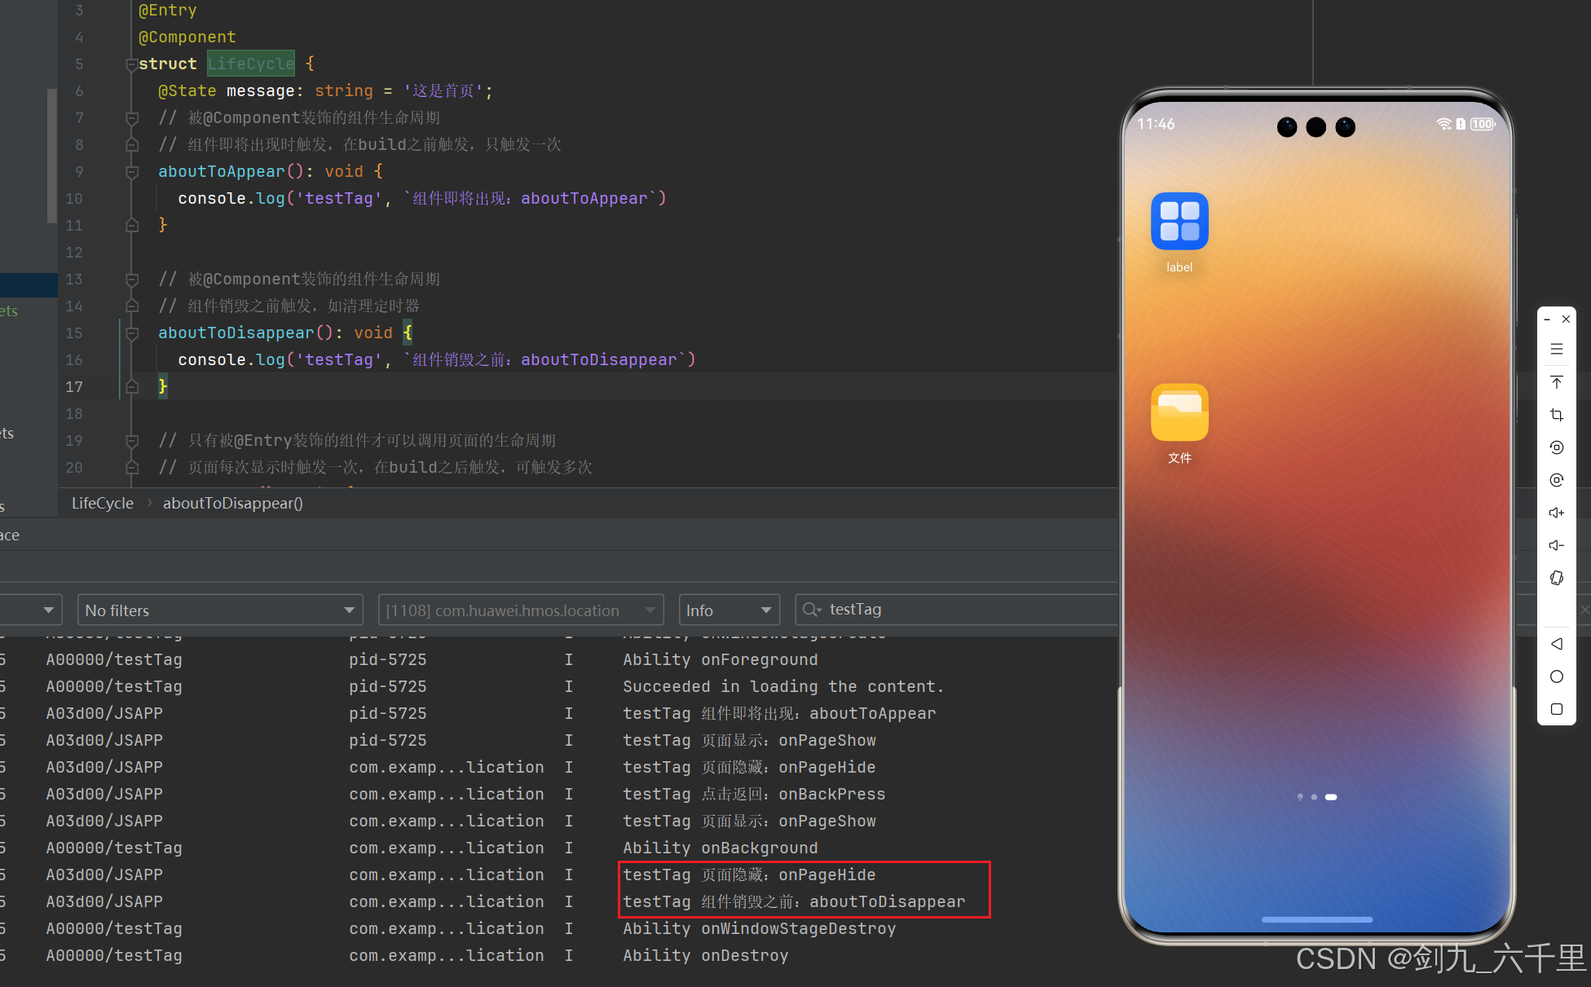Open emulator recent apps square button

(x=1556, y=709)
